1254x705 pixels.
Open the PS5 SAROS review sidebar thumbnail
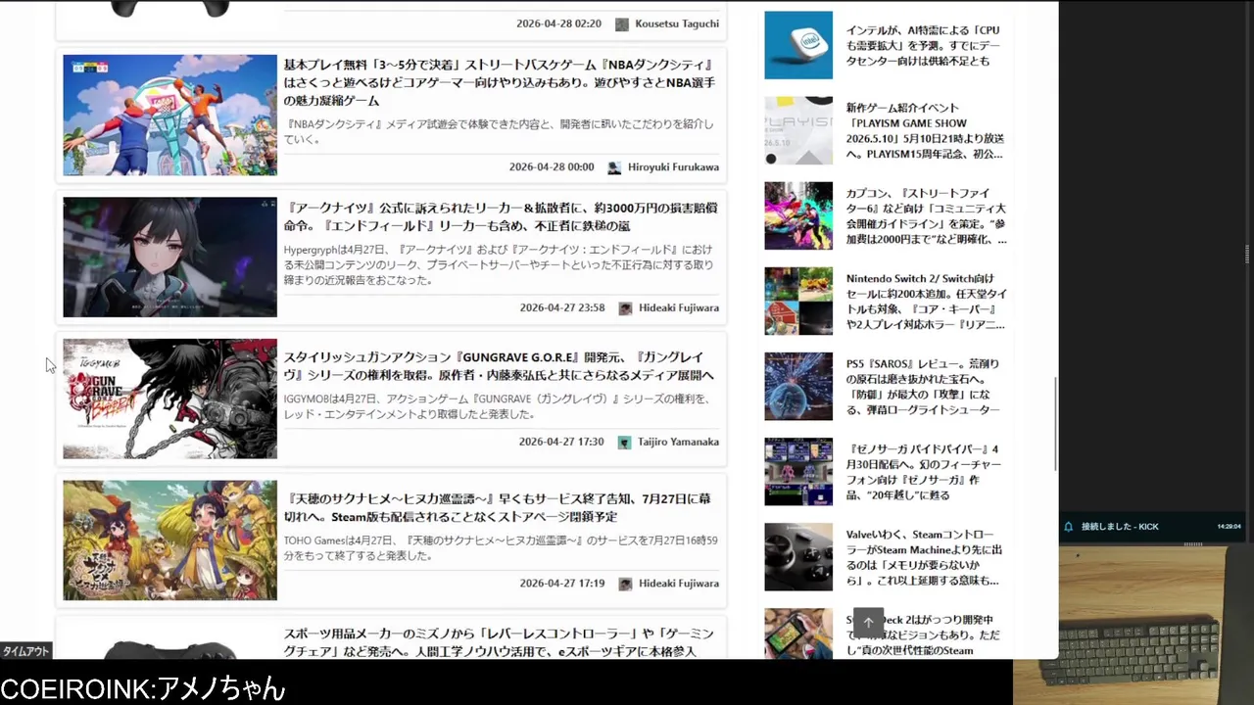click(x=798, y=386)
